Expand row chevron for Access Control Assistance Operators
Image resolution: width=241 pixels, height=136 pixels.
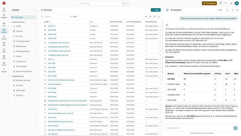(160, 80)
